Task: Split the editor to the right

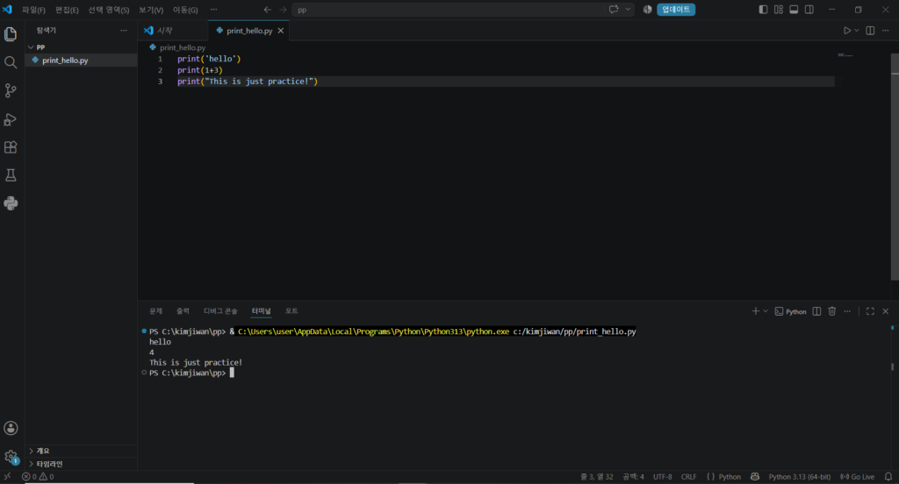Action: tap(870, 31)
